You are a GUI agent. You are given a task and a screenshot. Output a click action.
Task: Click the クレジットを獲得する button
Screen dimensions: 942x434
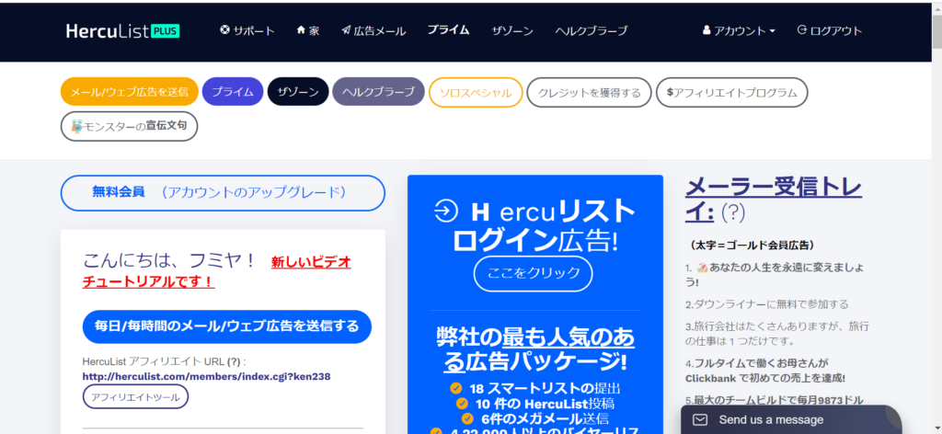pyautogui.click(x=589, y=93)
